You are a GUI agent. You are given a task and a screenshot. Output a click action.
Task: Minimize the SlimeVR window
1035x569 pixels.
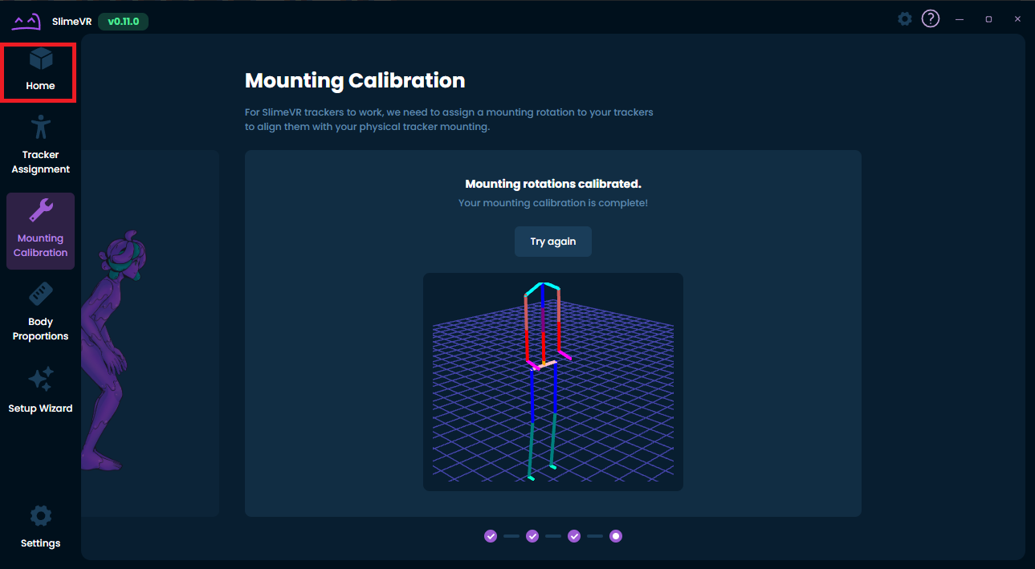(x=960, y=19)
